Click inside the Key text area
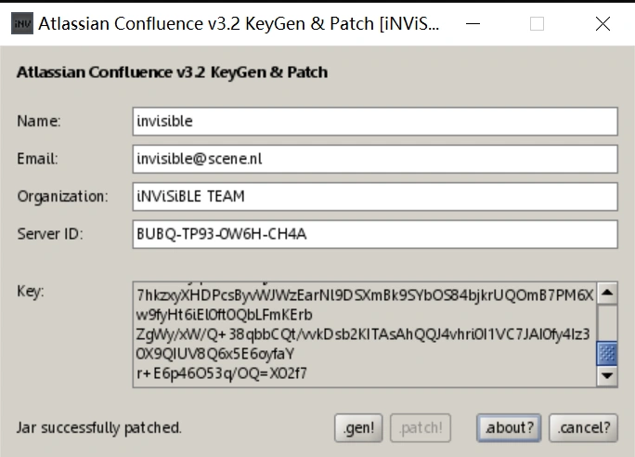 click(364, 334)
